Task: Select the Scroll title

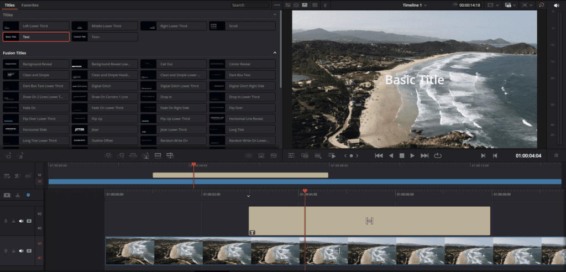Action: (242, 26)
